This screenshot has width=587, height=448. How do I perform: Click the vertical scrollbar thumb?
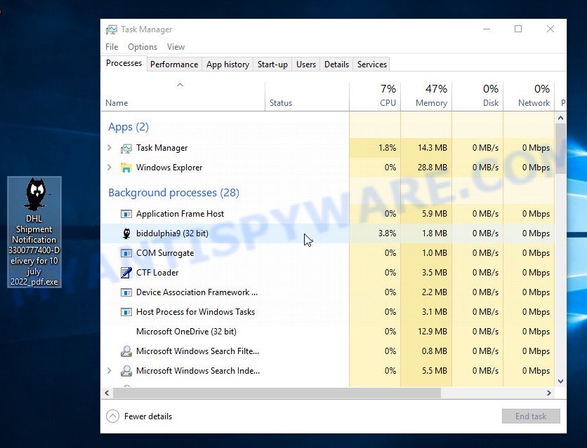tap(560, 149)
